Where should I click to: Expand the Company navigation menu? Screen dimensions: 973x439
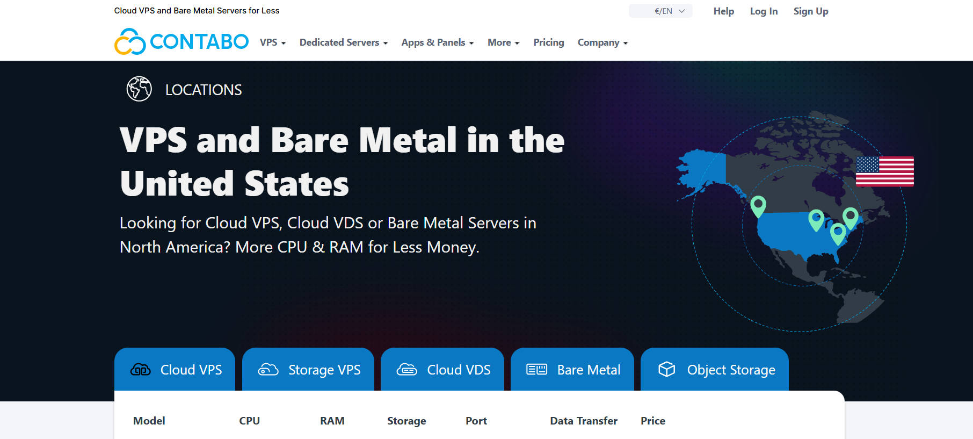(x=603, y=42)
